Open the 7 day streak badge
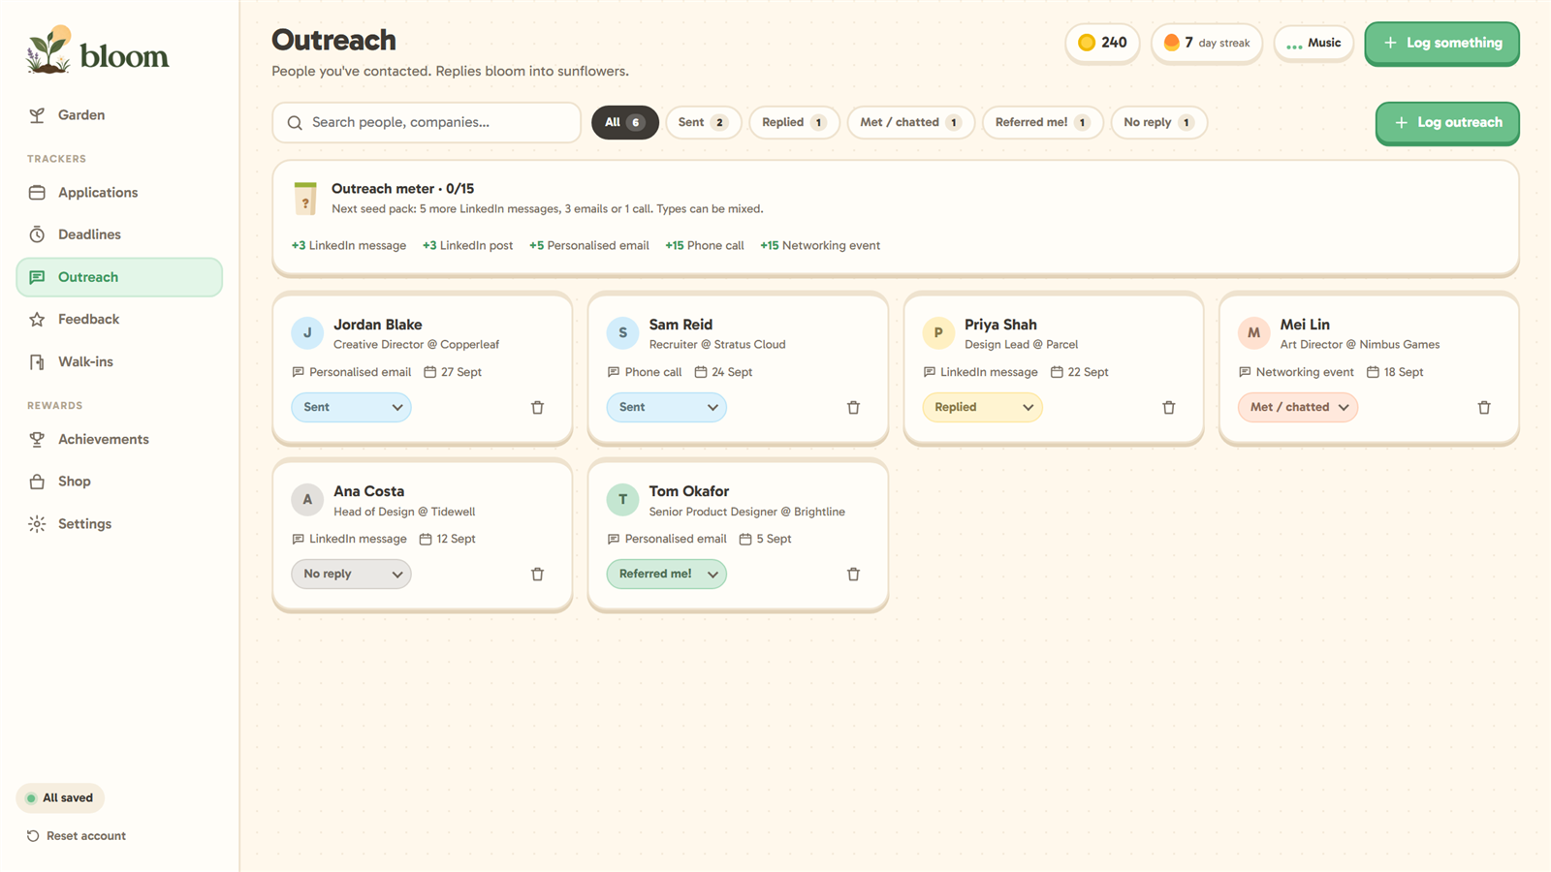Image resolution: width=1551 pixels, height=872 pixels. [1207, 43]
